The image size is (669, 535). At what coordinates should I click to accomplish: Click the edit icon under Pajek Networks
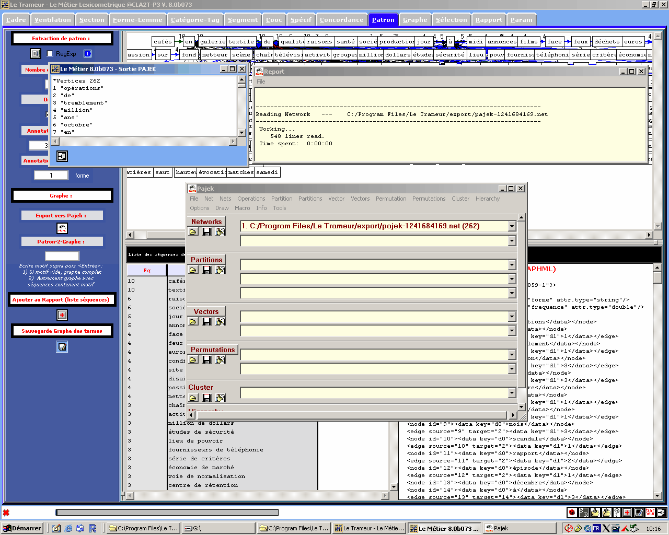click(x=221, y=231)
